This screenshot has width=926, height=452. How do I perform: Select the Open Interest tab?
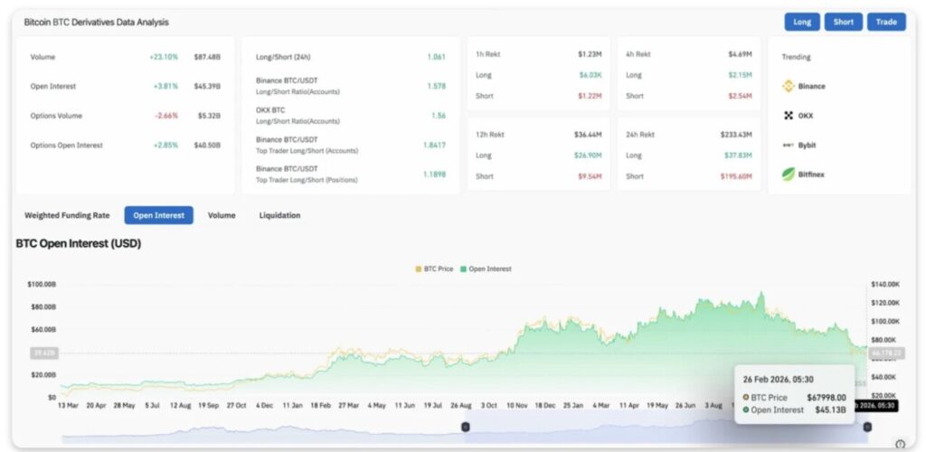point(158,215)
